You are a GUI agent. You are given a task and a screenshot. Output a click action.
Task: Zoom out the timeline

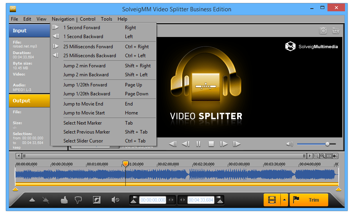tap(316, 156)
